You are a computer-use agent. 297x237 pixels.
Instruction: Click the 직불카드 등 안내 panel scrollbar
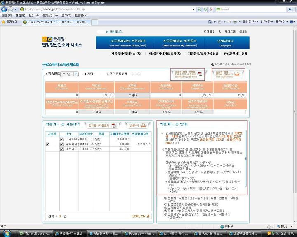246,158
